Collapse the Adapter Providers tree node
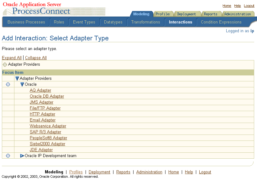 click(x=17, y=79)
